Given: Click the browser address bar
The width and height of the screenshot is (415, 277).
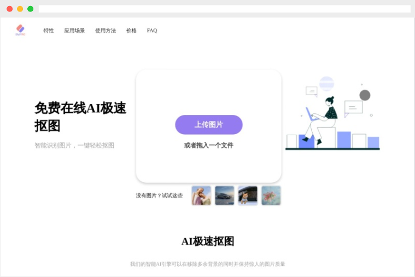Looking at the screenshot, I should 224,9.
